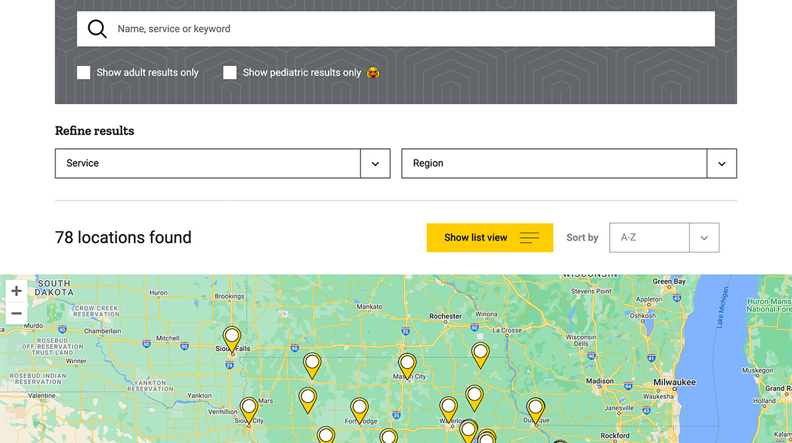792x443 pixels.
Task: Enable Show pediatric results only checkbox
Action: pyautogui.click(x=230, y=73)
